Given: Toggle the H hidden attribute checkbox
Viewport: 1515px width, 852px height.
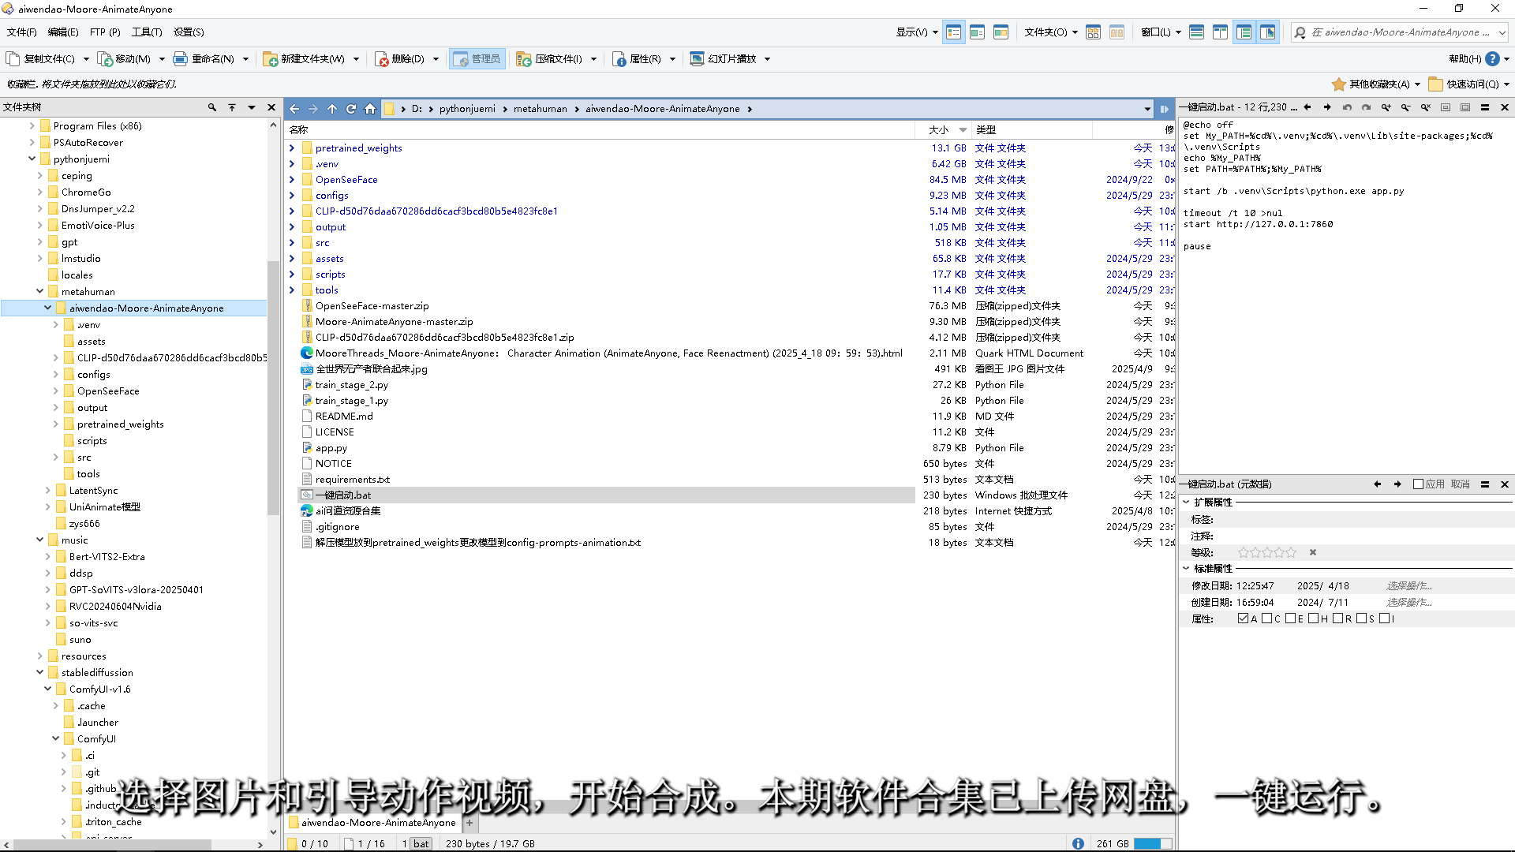Looking at the screenshot, I should [1314, 618].
